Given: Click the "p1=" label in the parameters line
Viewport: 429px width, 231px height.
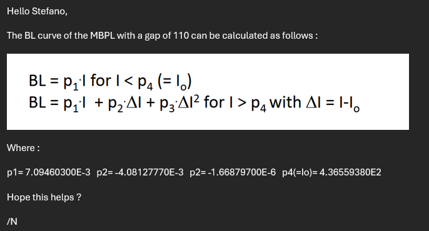Looking at the screenshot, I should (15, 172).
